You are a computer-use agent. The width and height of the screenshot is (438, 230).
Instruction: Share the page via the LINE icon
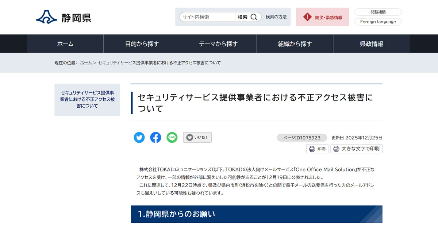tap(172, 138)
